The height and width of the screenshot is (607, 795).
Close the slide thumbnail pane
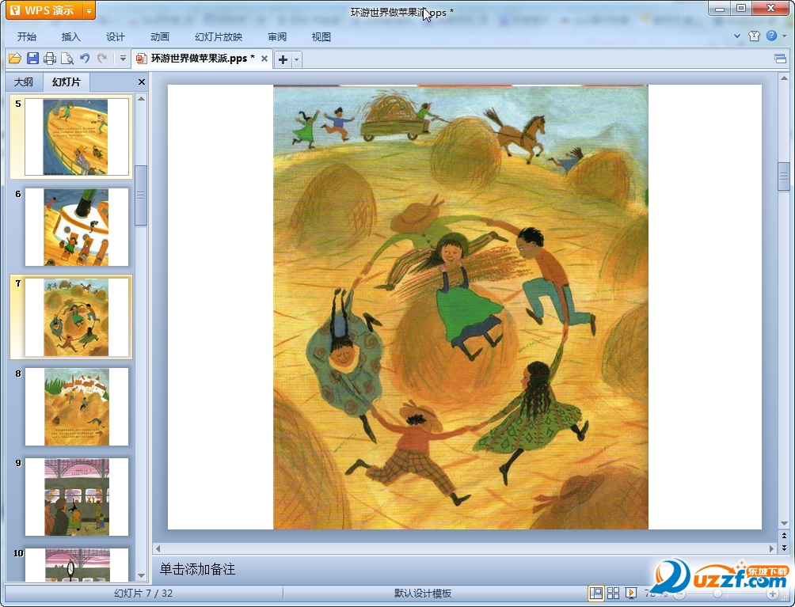coord(142,82)
